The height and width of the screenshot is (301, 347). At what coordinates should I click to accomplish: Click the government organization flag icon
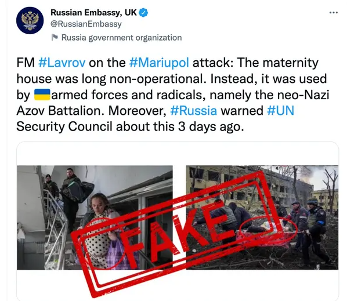coord(55,37)
